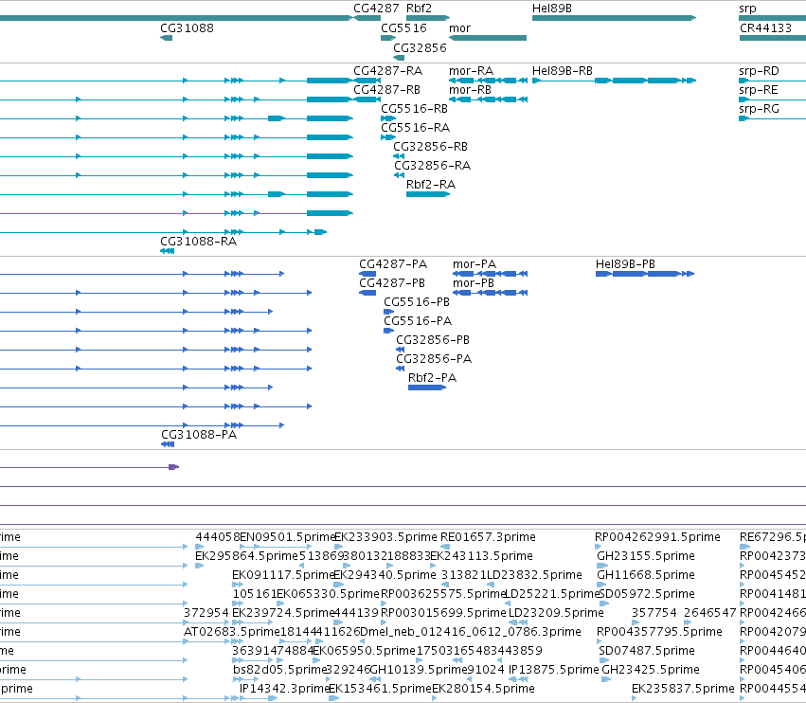Screen dimensions: 806x703
Task: Open EST RE01657.3prime
Action: 488,537
